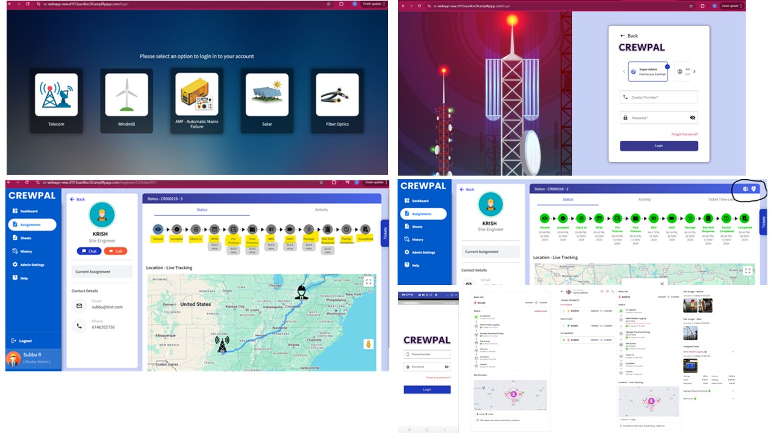
Task: Open the AMF Automatic Mains Failure tile
Action: point(197,99)
